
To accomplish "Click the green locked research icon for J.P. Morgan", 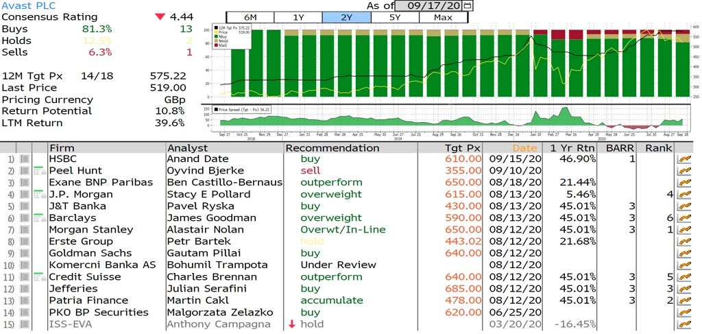I will 40,194.
